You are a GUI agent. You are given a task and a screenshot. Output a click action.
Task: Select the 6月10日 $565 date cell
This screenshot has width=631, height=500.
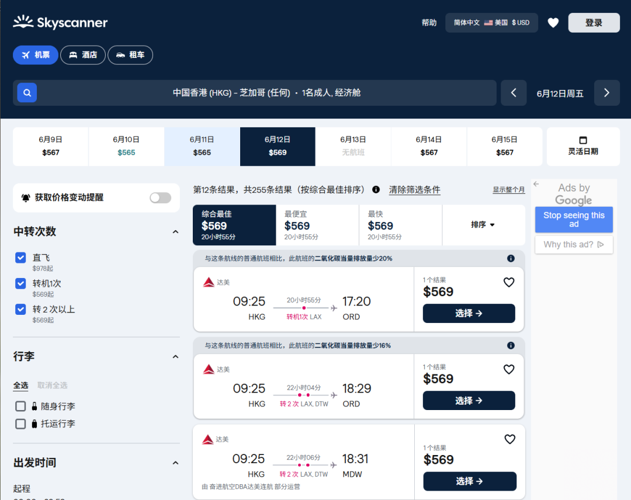(126, 147)
